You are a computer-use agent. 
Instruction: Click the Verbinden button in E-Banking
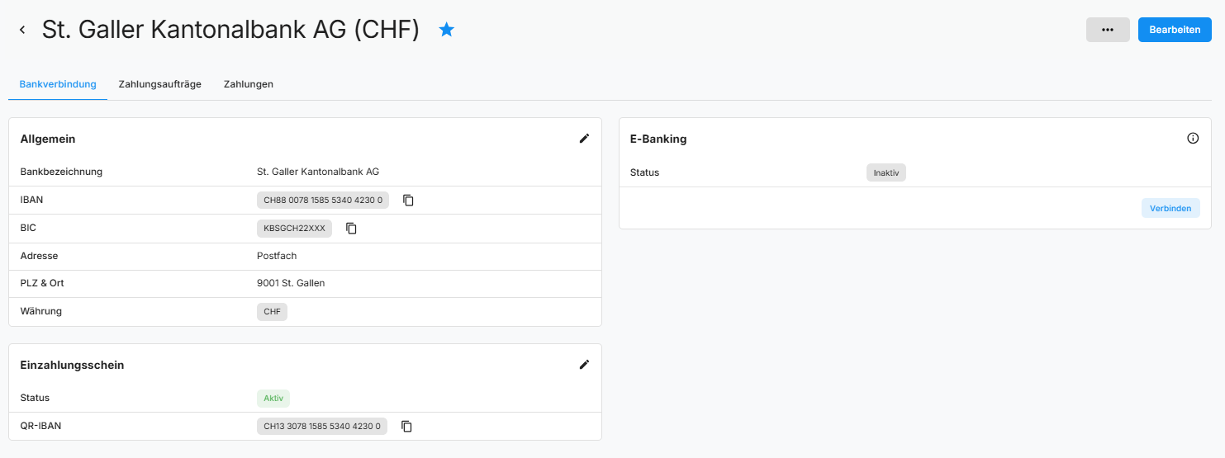1170,208
